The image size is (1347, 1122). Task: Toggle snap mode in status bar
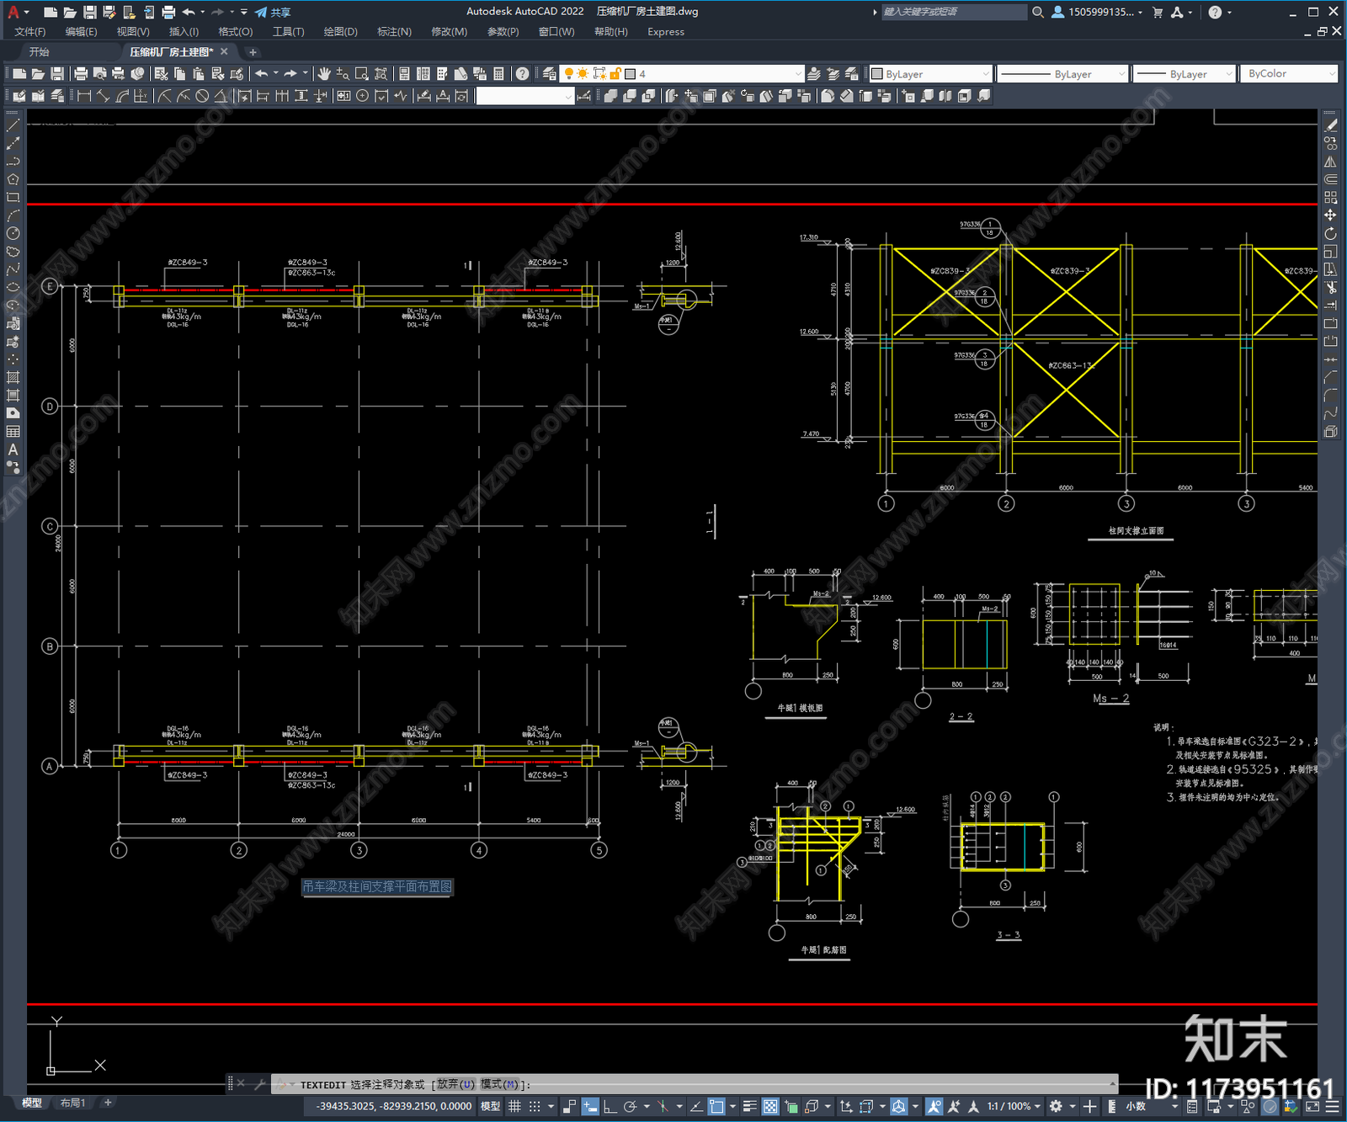(x=535, y=1106)
